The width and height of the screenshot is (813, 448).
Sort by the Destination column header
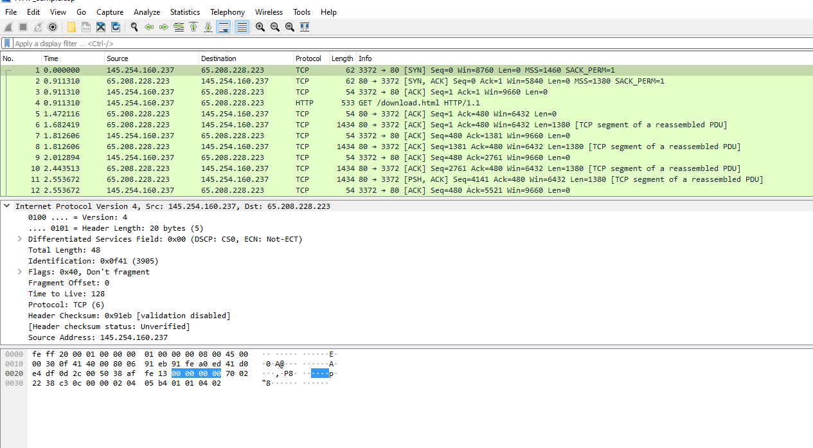point(246,58)
